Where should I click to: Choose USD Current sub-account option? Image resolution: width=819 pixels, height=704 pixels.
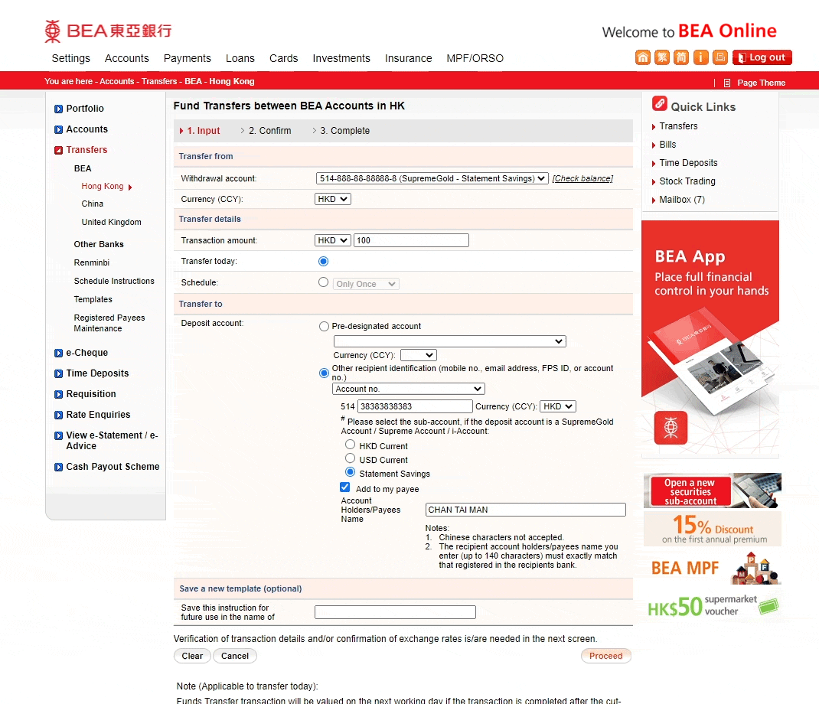point(350,458)
